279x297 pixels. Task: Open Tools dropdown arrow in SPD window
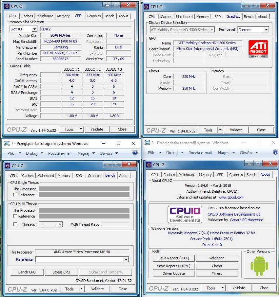81,129
